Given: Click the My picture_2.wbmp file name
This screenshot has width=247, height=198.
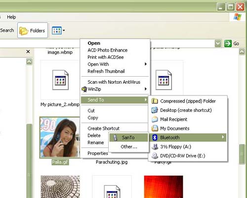Looking at the screenshot, I should pos(60,104).
